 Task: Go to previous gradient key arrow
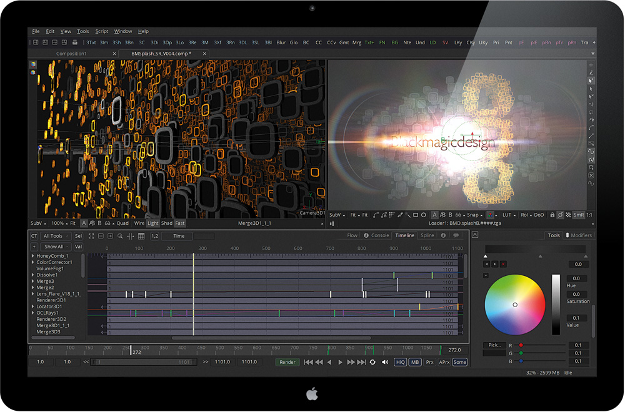486,264
